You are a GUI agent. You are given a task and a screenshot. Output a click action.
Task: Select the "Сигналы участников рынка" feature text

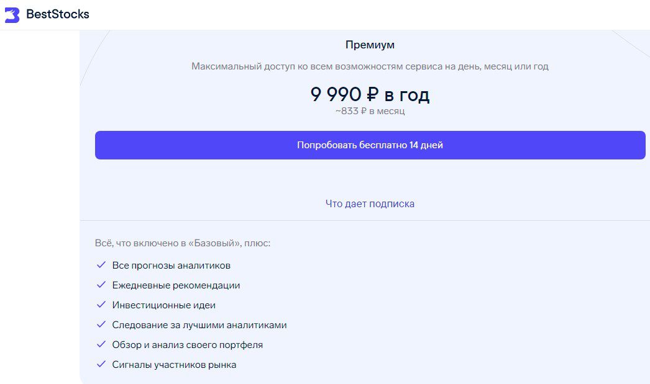[174, 365]
